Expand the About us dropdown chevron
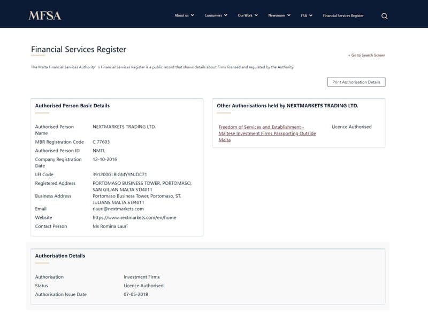Viewport: 428px width, 323px height. click(191, 15)
